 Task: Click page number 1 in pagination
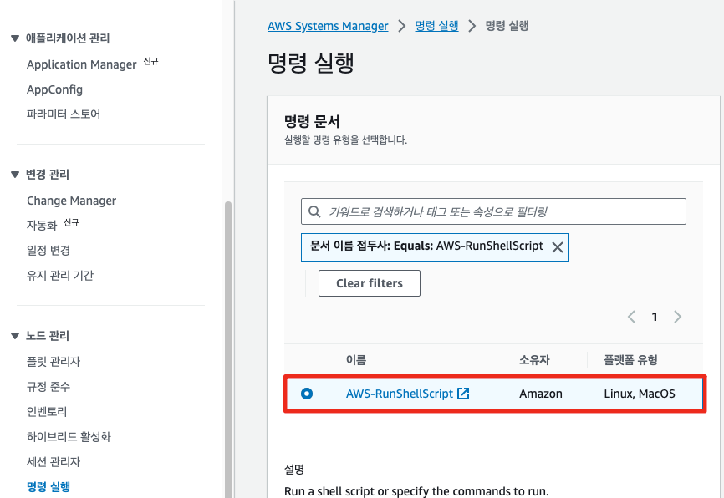click(655, 317)
